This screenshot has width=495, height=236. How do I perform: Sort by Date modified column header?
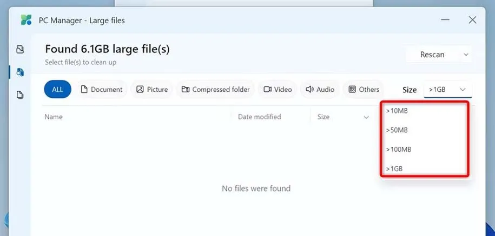pos(259,117)
